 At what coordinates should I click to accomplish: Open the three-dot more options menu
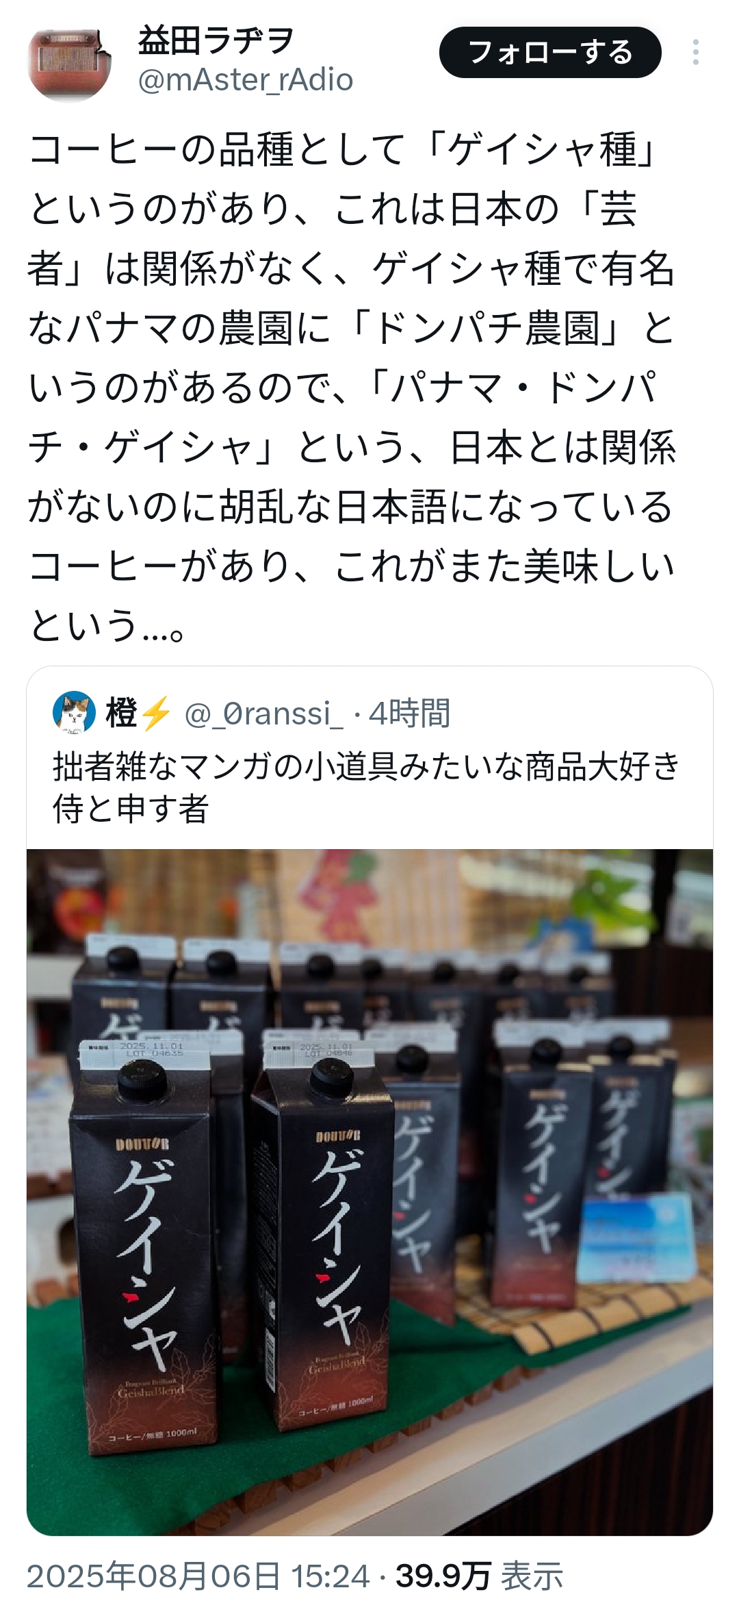[x=695, y=52]
